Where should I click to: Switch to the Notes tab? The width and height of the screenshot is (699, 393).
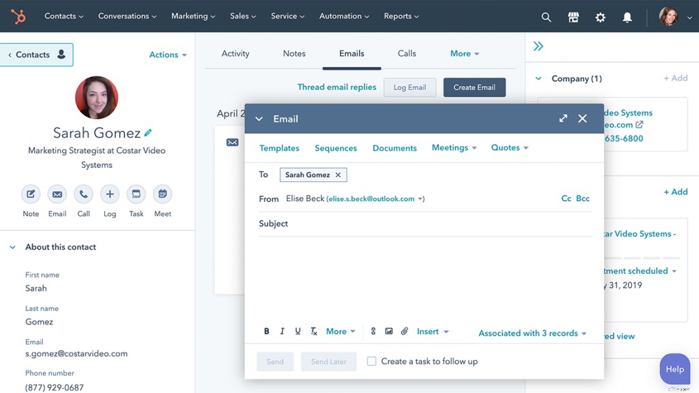point(294,53)
